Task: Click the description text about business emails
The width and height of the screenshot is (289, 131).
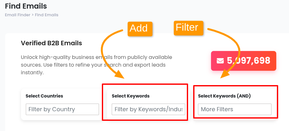Action: click(x=95, y=65)
